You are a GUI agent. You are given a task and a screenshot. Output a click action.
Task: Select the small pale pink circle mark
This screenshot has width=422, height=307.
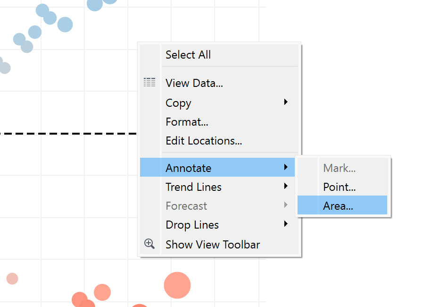(12, 279)
